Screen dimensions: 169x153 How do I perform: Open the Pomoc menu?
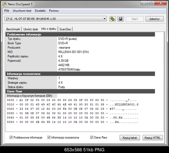[x=54, y=11]
